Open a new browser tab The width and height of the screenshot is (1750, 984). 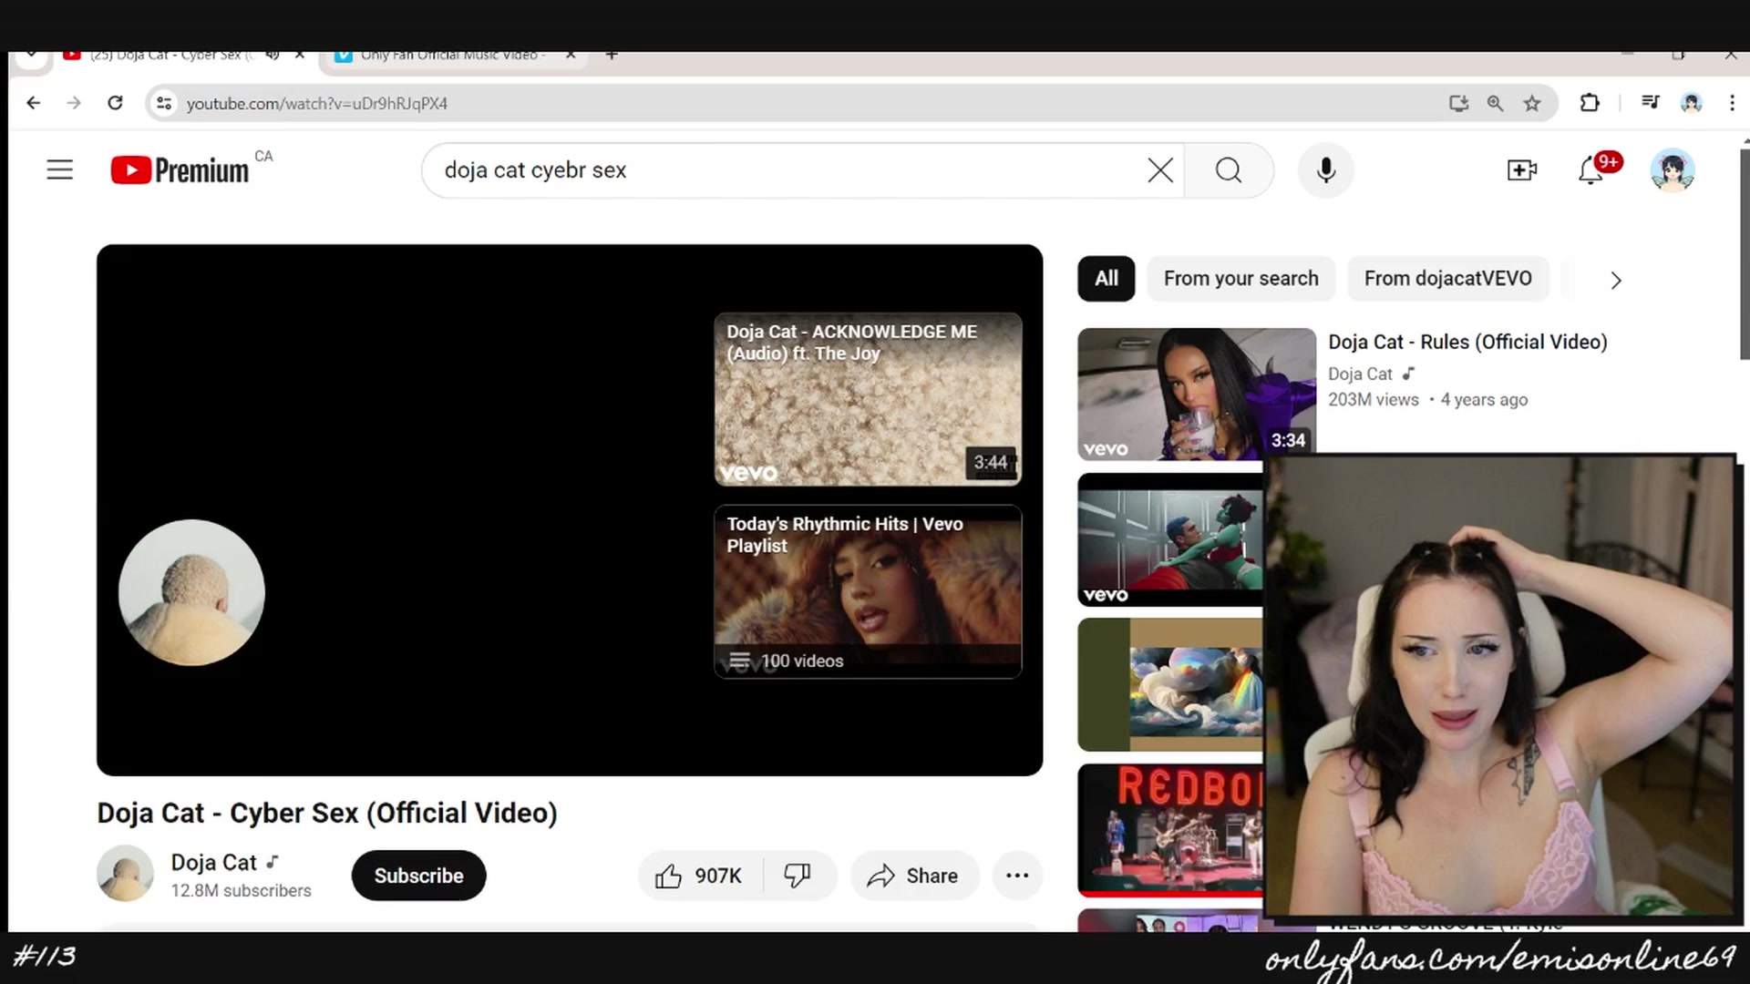click(612, 56)
